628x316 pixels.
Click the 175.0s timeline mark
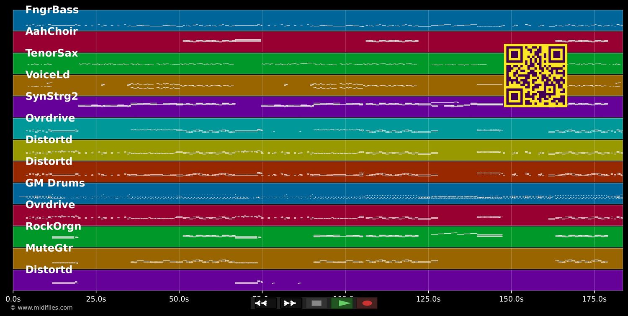click(x=594, y=299)
